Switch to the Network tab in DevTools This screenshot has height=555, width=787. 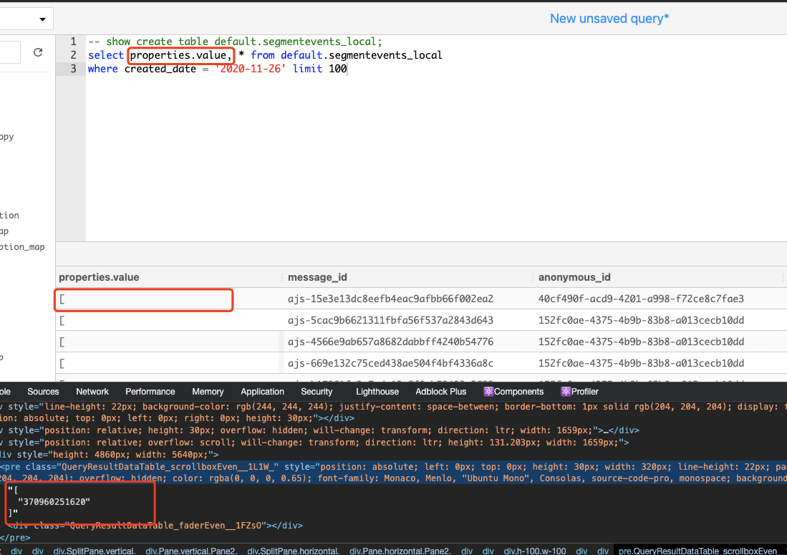[x=92, y=392]
